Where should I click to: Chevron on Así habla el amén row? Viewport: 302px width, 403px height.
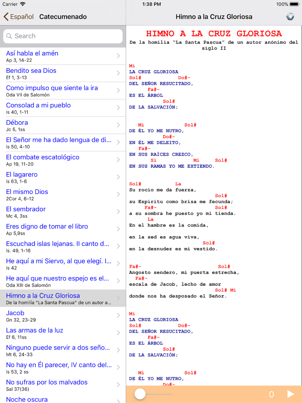tap(118, 56)
